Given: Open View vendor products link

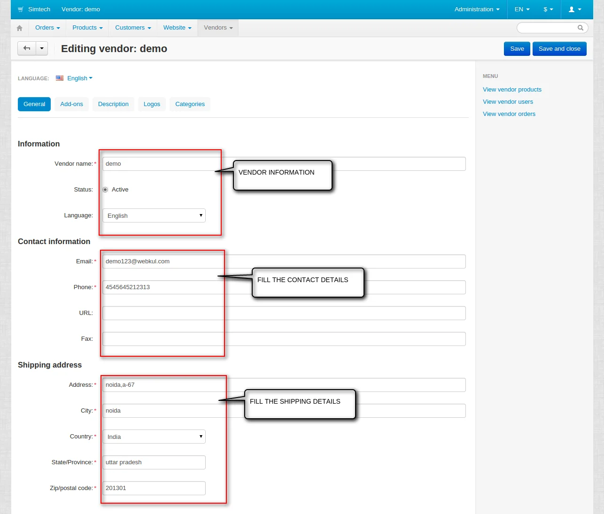Looking at the screenshot, I should coord(512,90).
